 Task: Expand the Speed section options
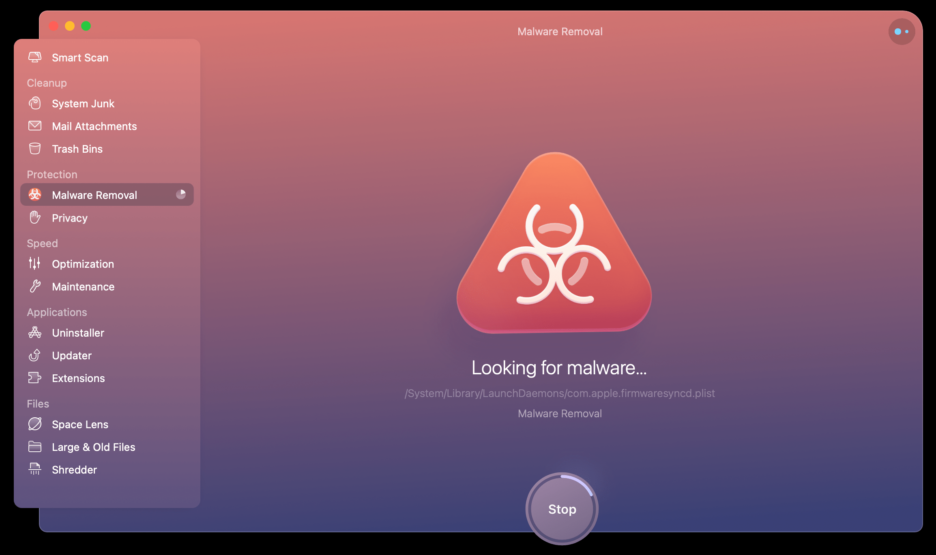41,243
